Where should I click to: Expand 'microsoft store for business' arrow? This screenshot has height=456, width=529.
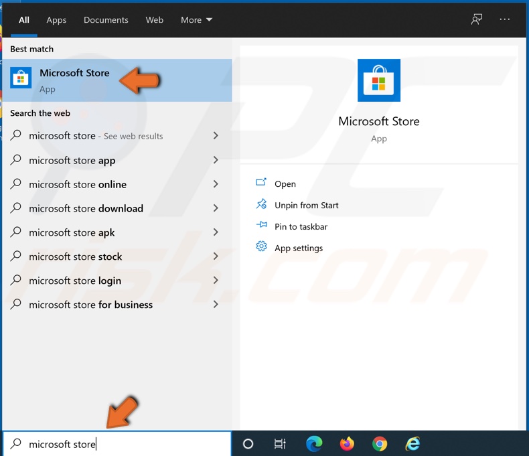[x=216, y=305]
